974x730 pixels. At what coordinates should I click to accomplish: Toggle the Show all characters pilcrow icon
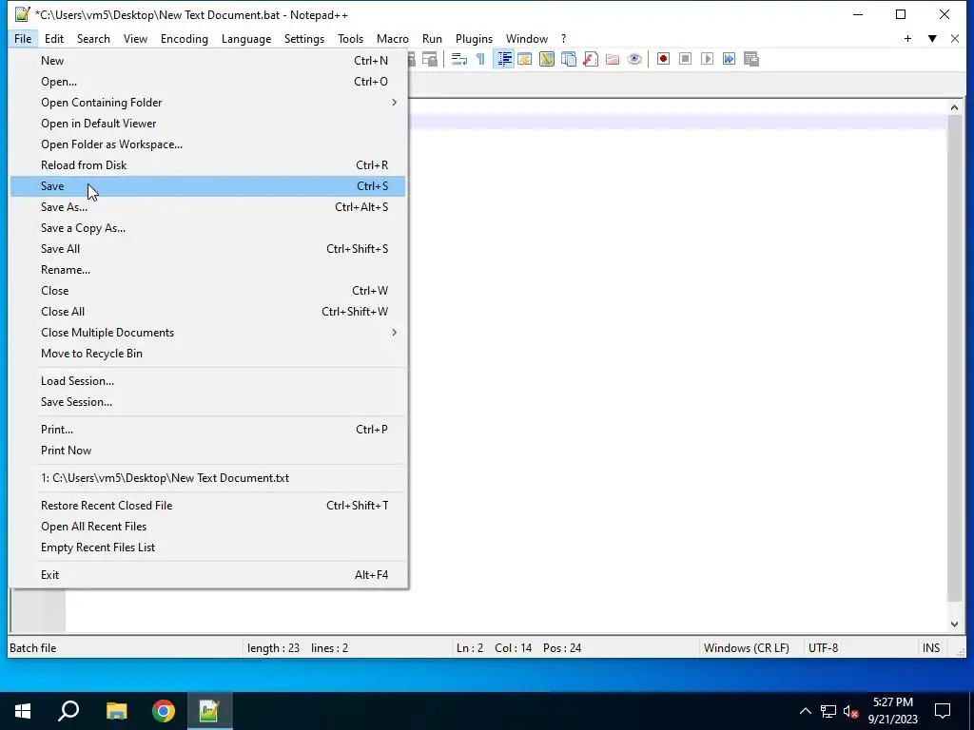(480, 59)
